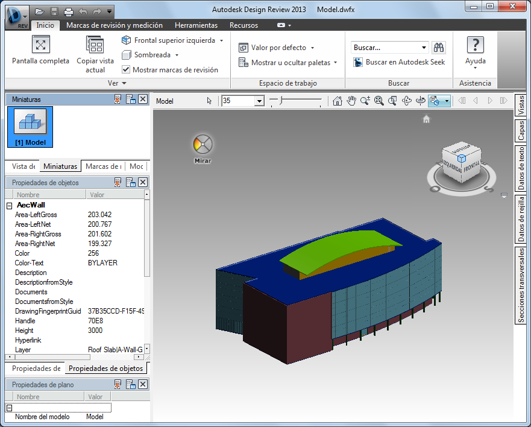
Task: Open the Autodesk Design Review application menu
Action: (17, 17)
